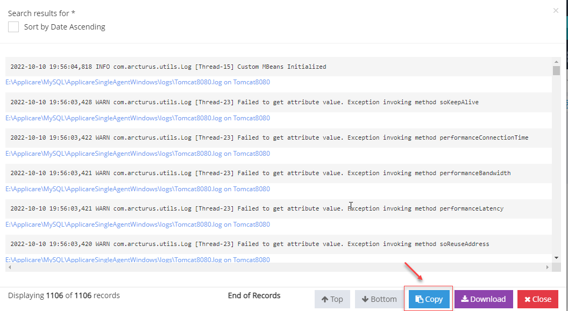Click the horizontal scrollbar left arrow
This screenshot has height=311, width=568.
pyautogui.click(x=9, y=267)
